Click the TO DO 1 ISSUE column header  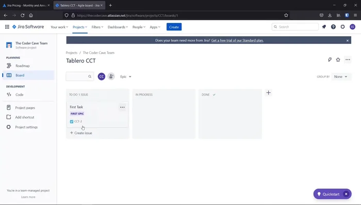point(78,94)
